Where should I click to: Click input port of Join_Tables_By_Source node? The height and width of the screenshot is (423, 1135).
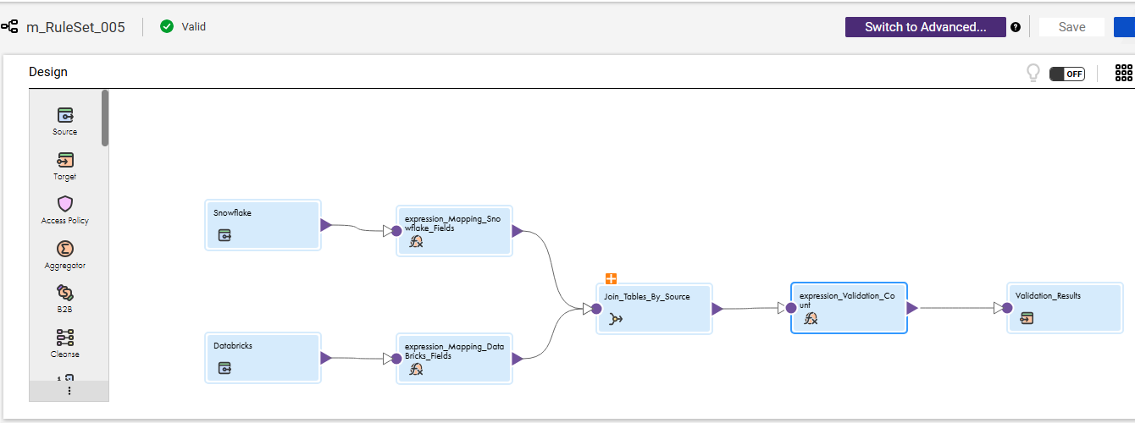[x=595, y=309]
